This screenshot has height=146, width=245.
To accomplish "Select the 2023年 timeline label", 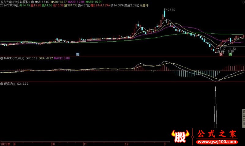I will coord(5,144).
